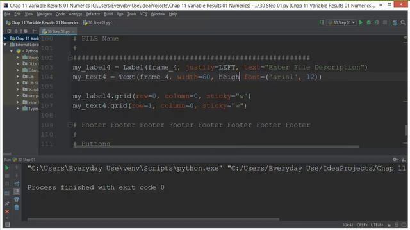
Task: Expand the Chap 11 project root node
Action: click(x=5, y=38)
